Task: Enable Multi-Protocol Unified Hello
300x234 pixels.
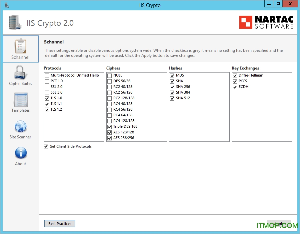Action: pos(47,75)
